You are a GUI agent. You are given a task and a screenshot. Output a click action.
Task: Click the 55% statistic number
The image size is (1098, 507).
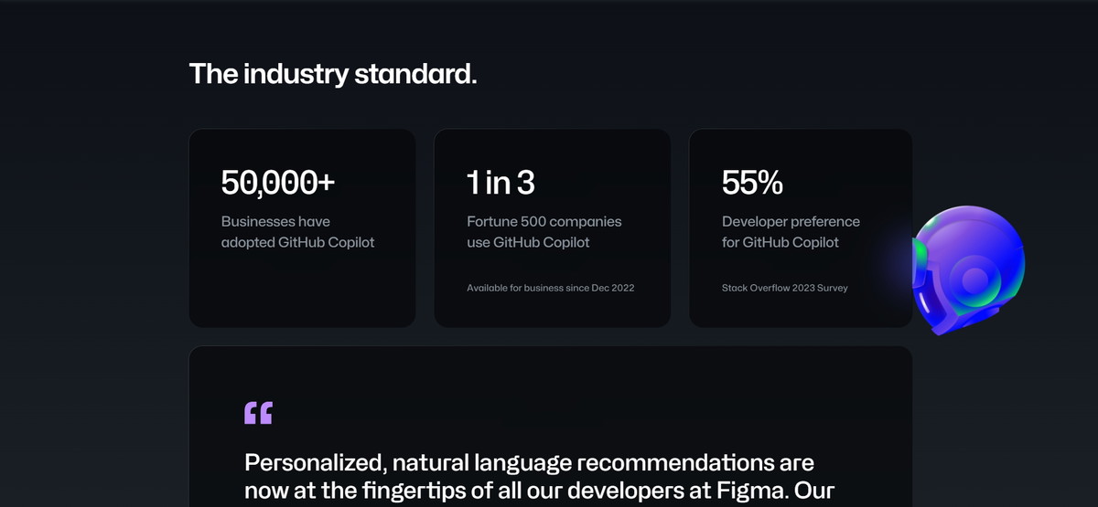[x=752, y=183]
